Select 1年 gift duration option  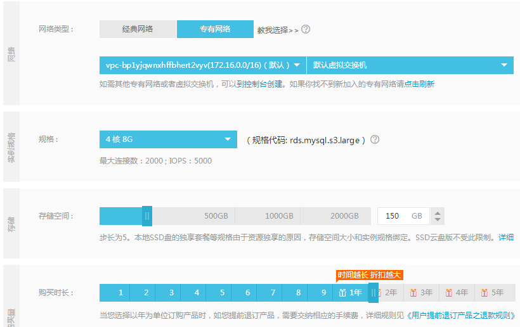351,293
